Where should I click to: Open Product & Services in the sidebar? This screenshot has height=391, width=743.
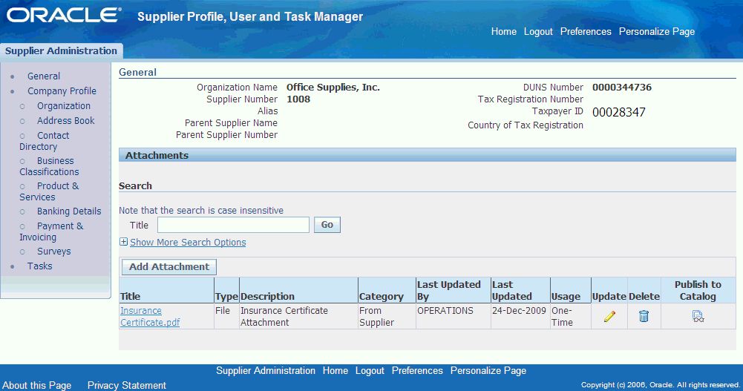click(x=49, y=191)
